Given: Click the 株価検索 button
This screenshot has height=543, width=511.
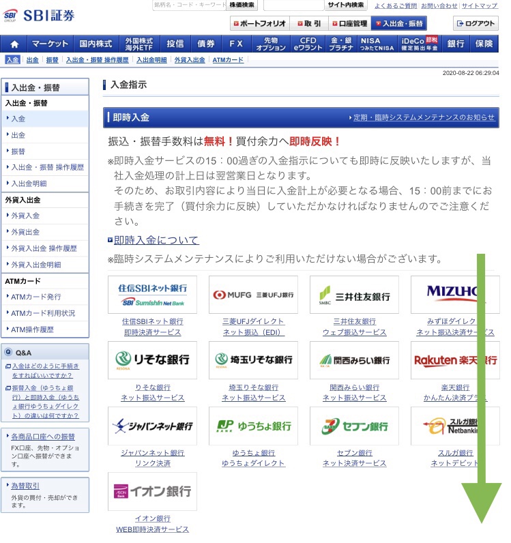Looking at the screenshot, I should 242,5.
